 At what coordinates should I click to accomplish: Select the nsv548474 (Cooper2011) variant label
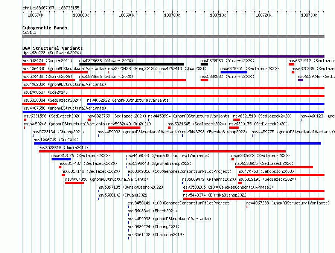click(x=47, y=61)
